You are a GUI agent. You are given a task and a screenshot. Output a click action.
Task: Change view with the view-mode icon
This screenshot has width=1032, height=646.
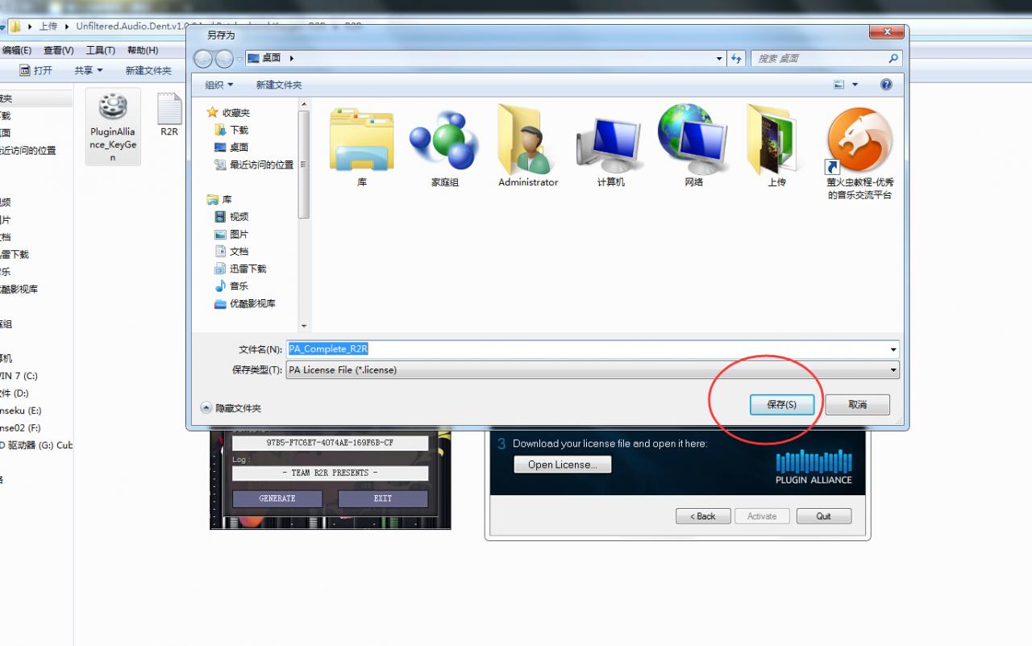click(x=838, y=85)
